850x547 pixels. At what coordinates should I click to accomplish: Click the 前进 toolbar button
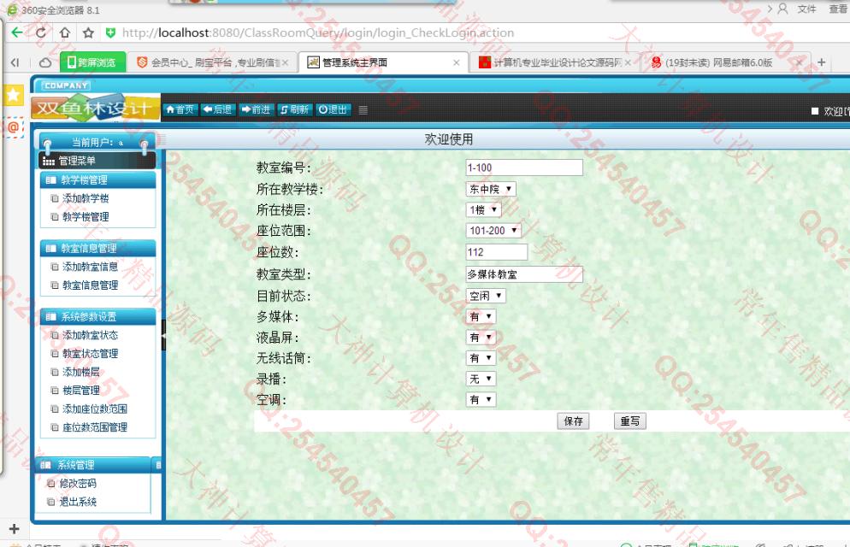coord(256,109)
